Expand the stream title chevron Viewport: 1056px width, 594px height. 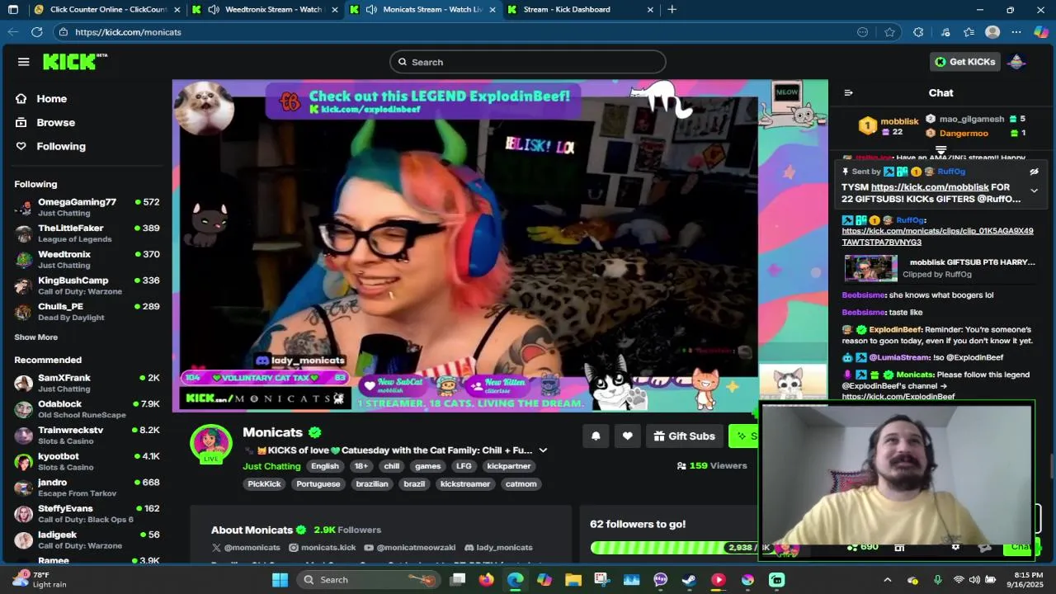(x=543, y=450)
